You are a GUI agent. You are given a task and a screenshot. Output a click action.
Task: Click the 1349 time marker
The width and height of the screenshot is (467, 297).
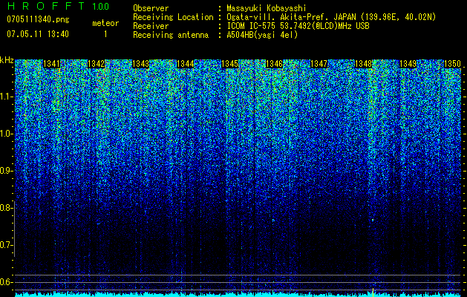pyautogui.click(x=408, y=64)
